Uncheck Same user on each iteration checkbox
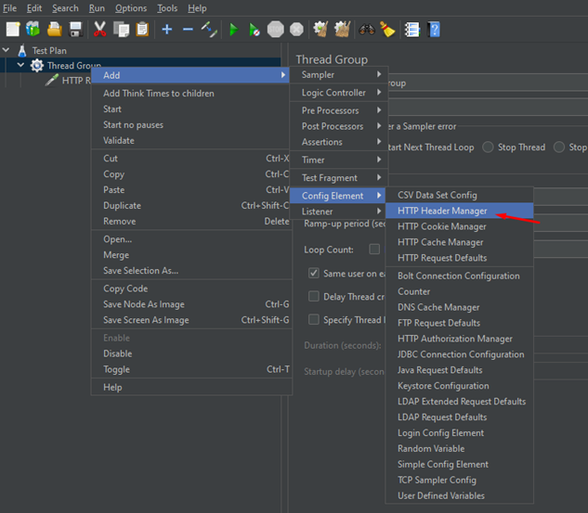Viewport: 588px width, 513px height. [314, 274]
